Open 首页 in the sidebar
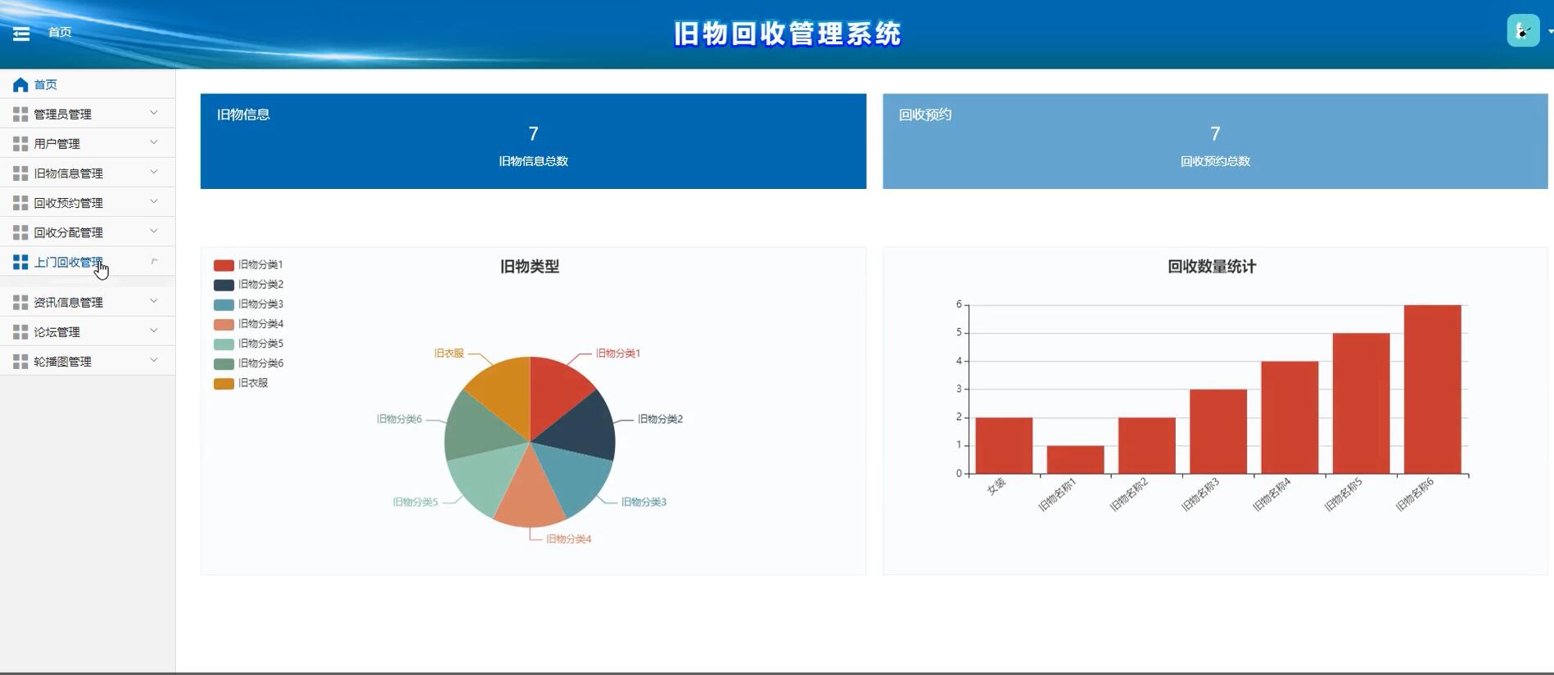The image size is (1554, 675). (x=88, y=84)
